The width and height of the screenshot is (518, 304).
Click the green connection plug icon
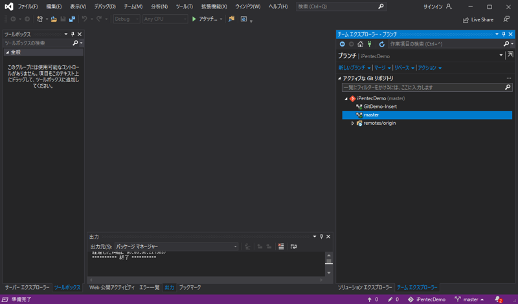pyautogui.click(x=369, y=44)
